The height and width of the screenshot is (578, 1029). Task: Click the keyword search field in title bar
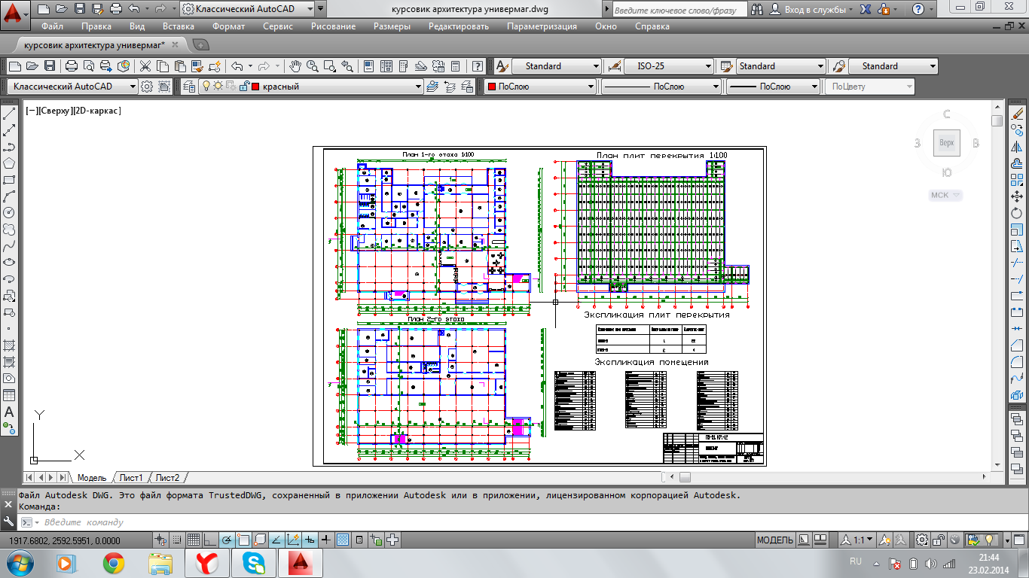coord(679,9)
